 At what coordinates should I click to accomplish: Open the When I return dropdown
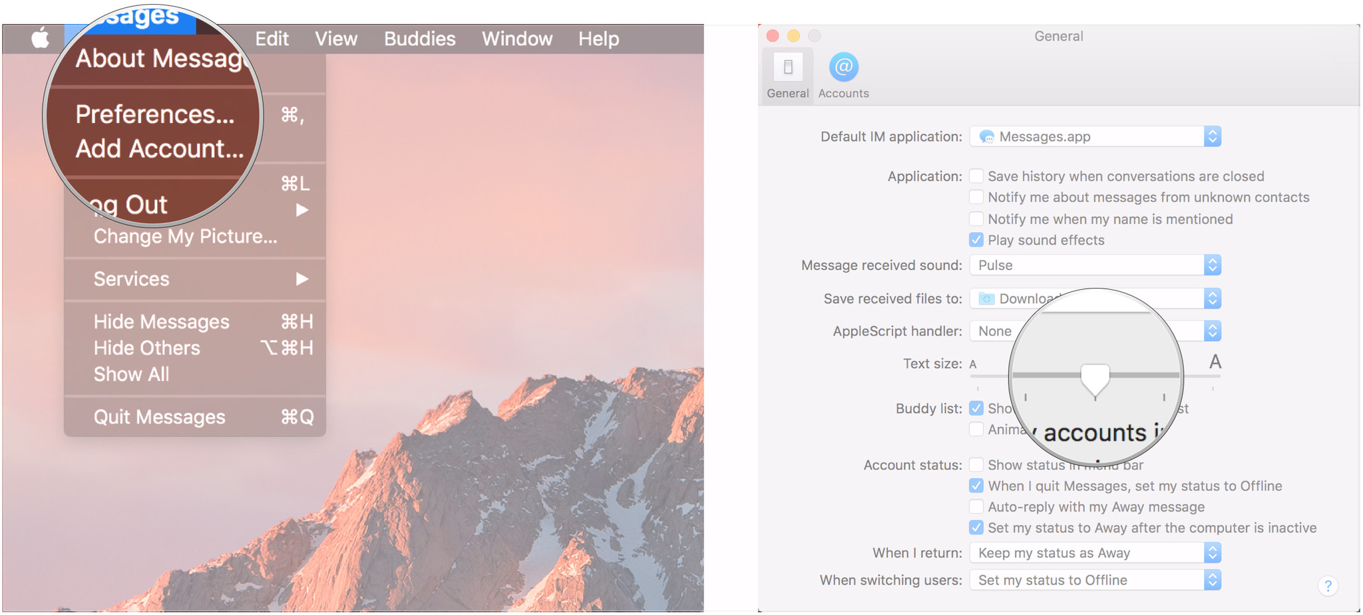click(x=1095, y=553)
